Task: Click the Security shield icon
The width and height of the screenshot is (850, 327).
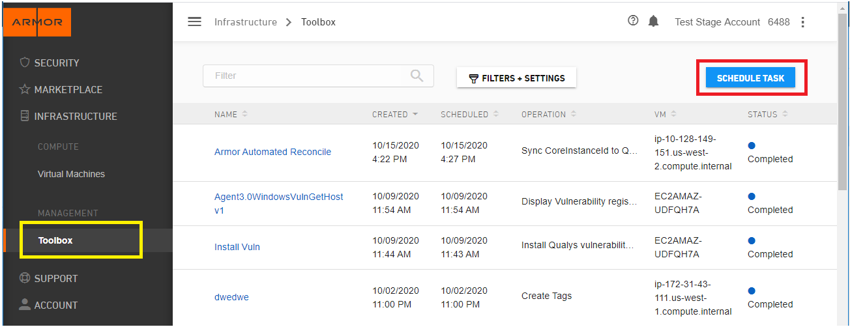Action: point(25,63)
